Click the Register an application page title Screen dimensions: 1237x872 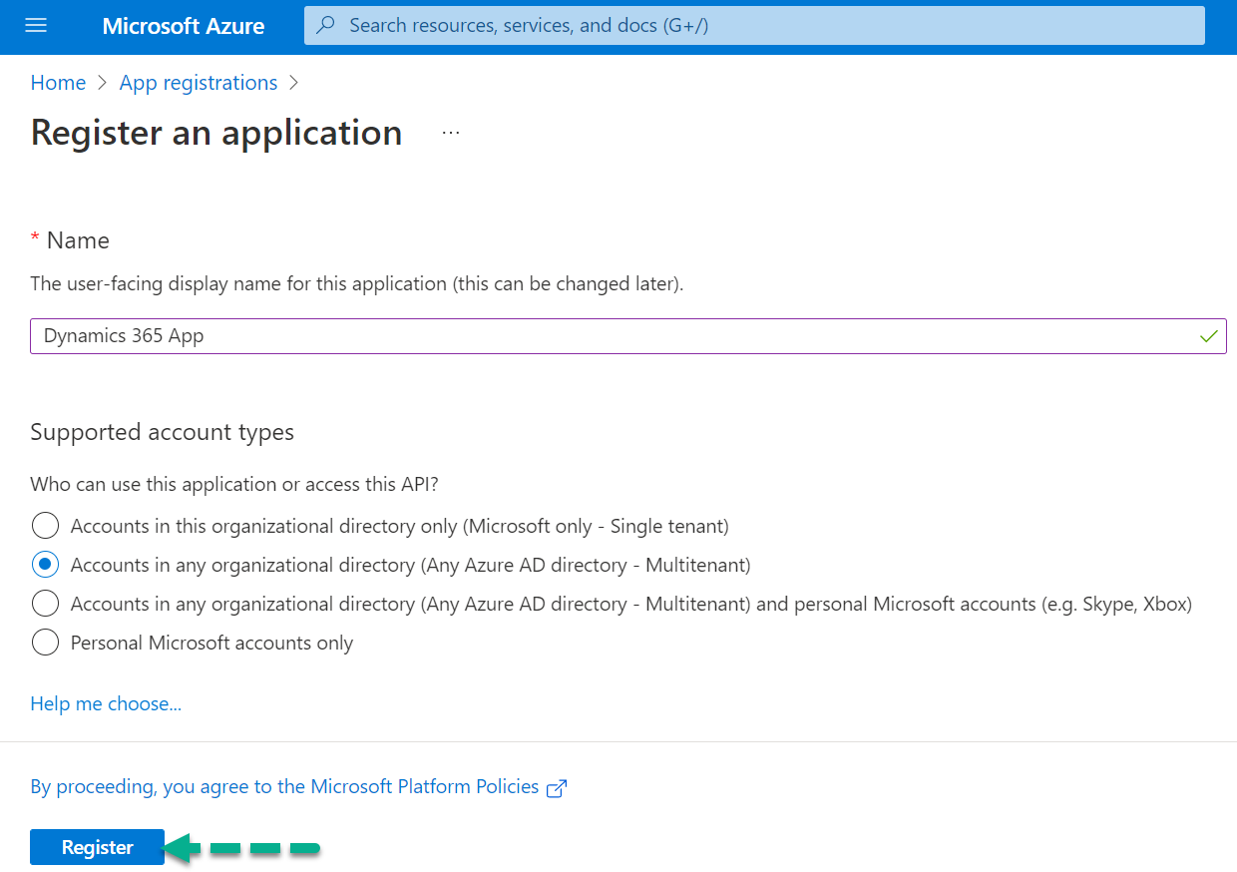point(215,132)
